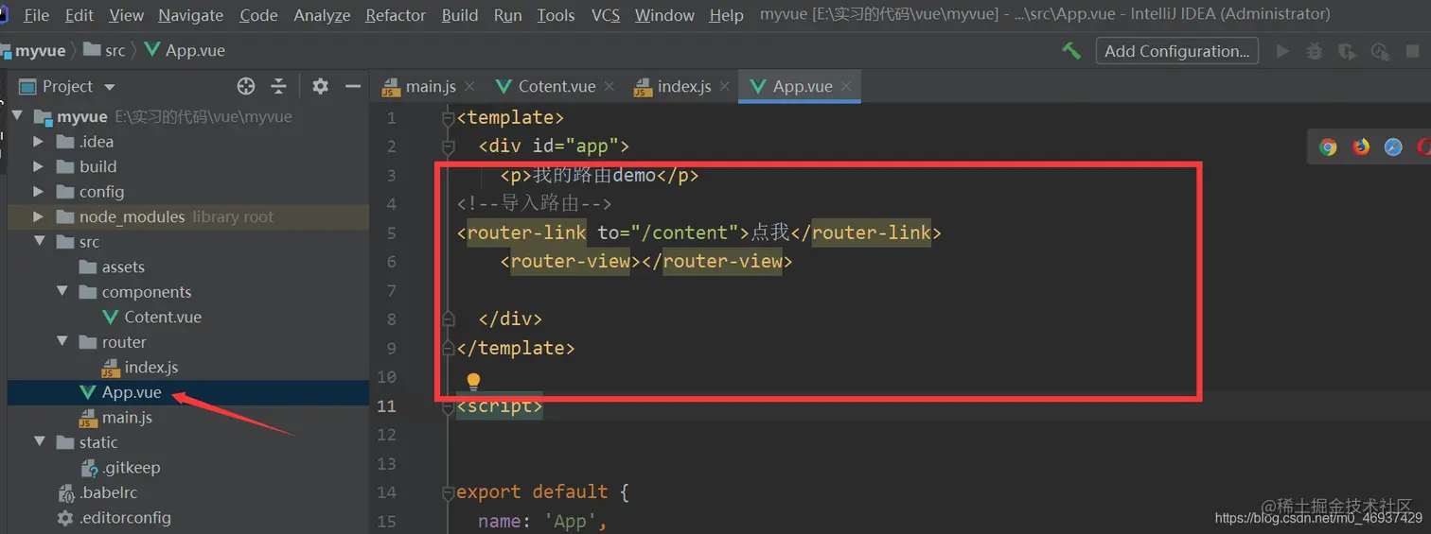Expand the node_modules folder
This screenshot has height=534, width=1431.
point(38,216)
